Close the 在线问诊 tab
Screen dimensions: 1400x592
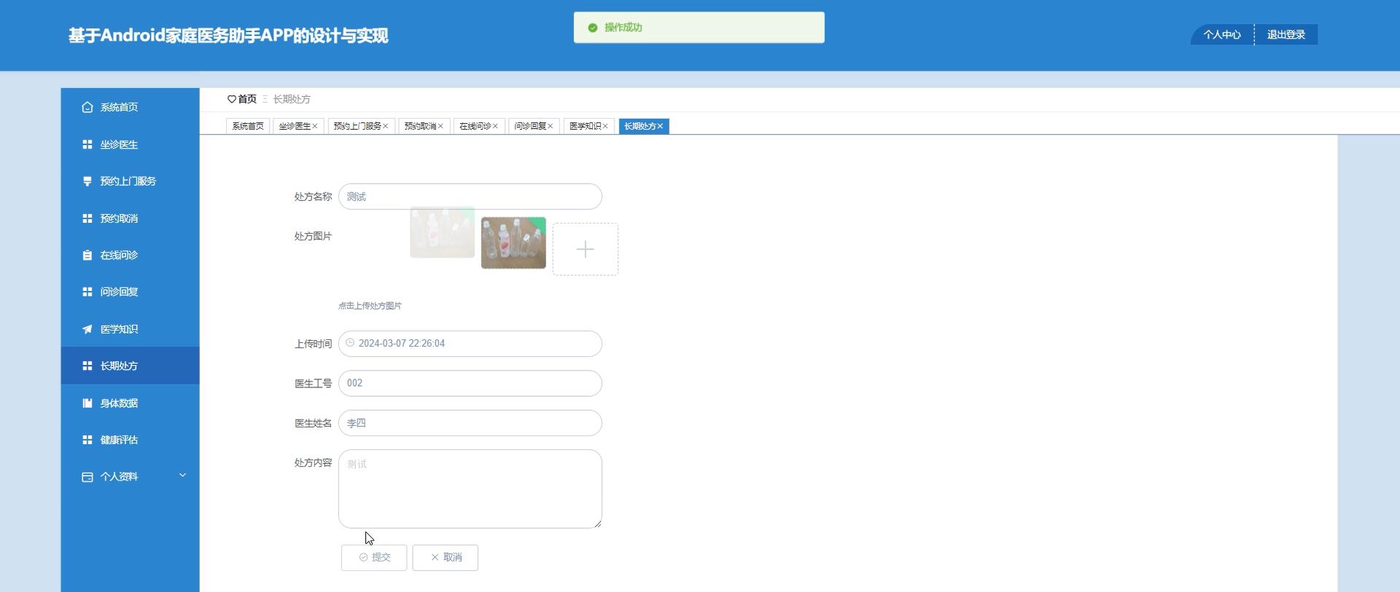pyautogui.click(x=495, y=126)
